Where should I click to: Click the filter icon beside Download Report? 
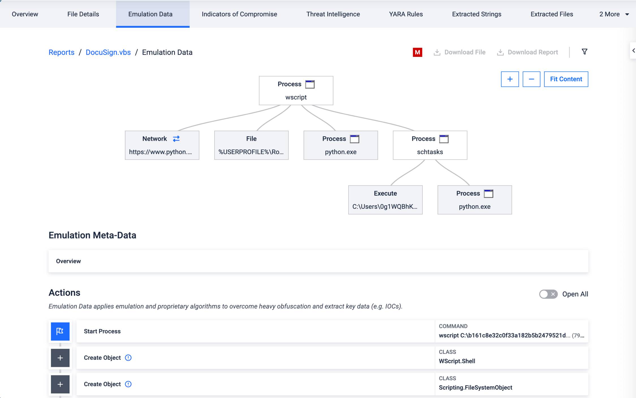[x=584, y=52]
